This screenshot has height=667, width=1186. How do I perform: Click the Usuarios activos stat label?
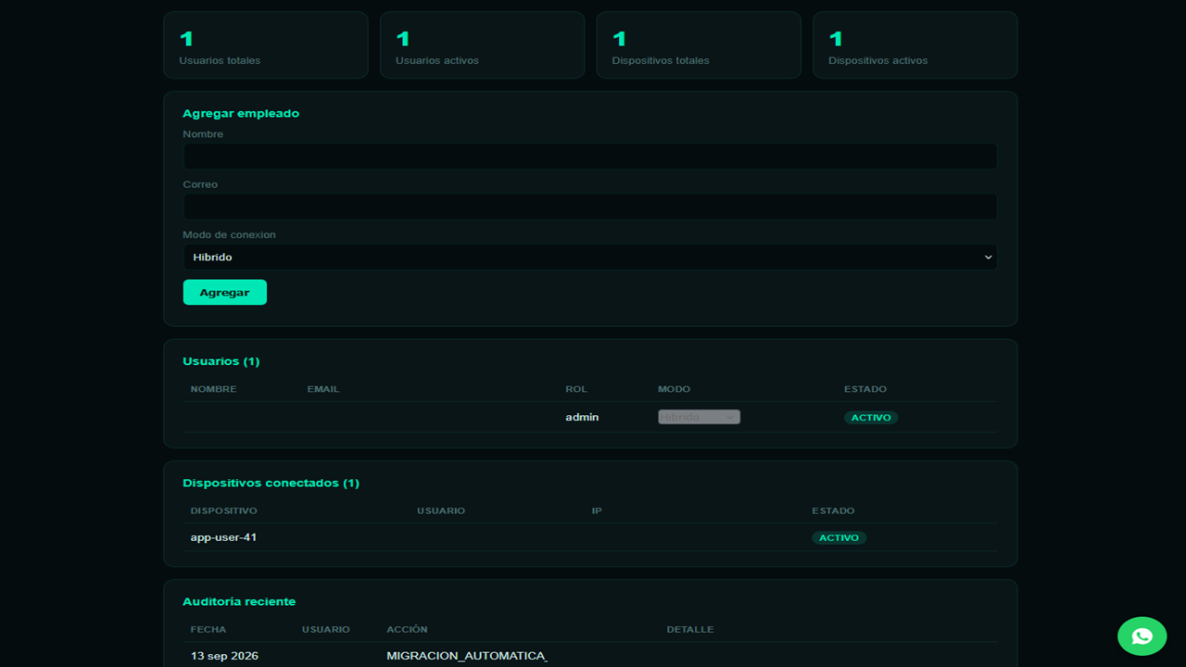tap(437, 60)
